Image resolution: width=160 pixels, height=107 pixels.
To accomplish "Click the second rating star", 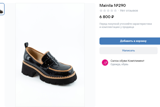I will pyautogui.click(x=105, y=11).
